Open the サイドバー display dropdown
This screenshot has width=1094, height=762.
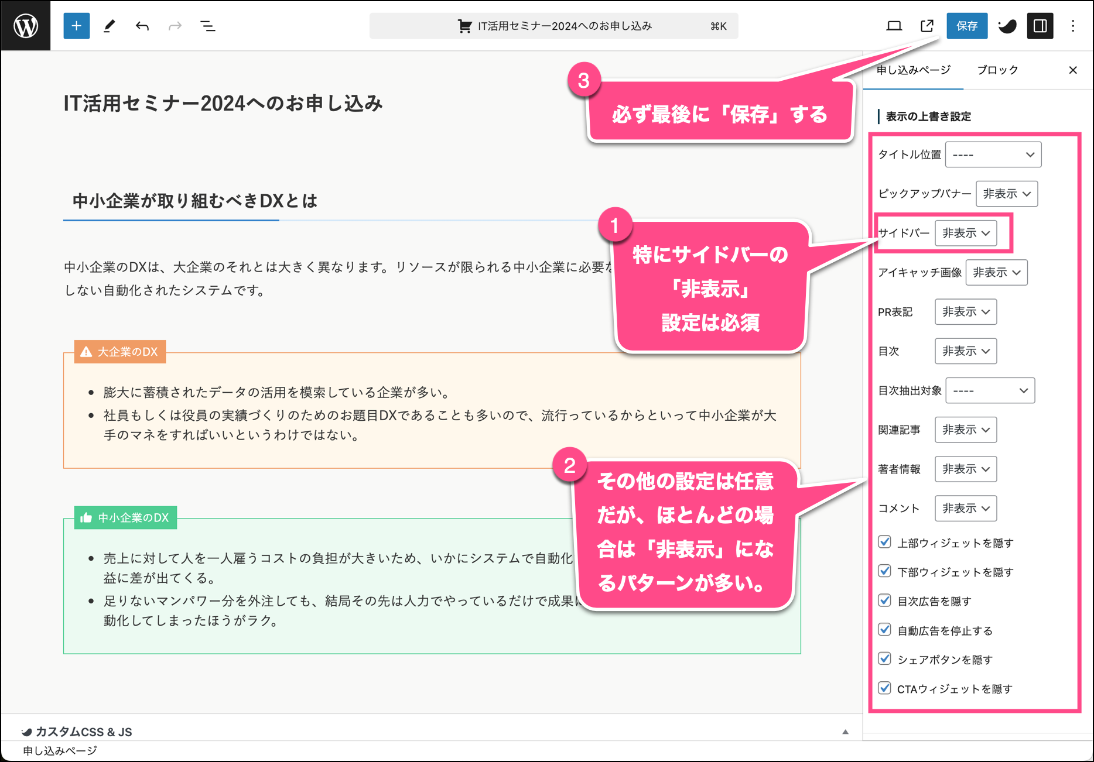(965, 233)
